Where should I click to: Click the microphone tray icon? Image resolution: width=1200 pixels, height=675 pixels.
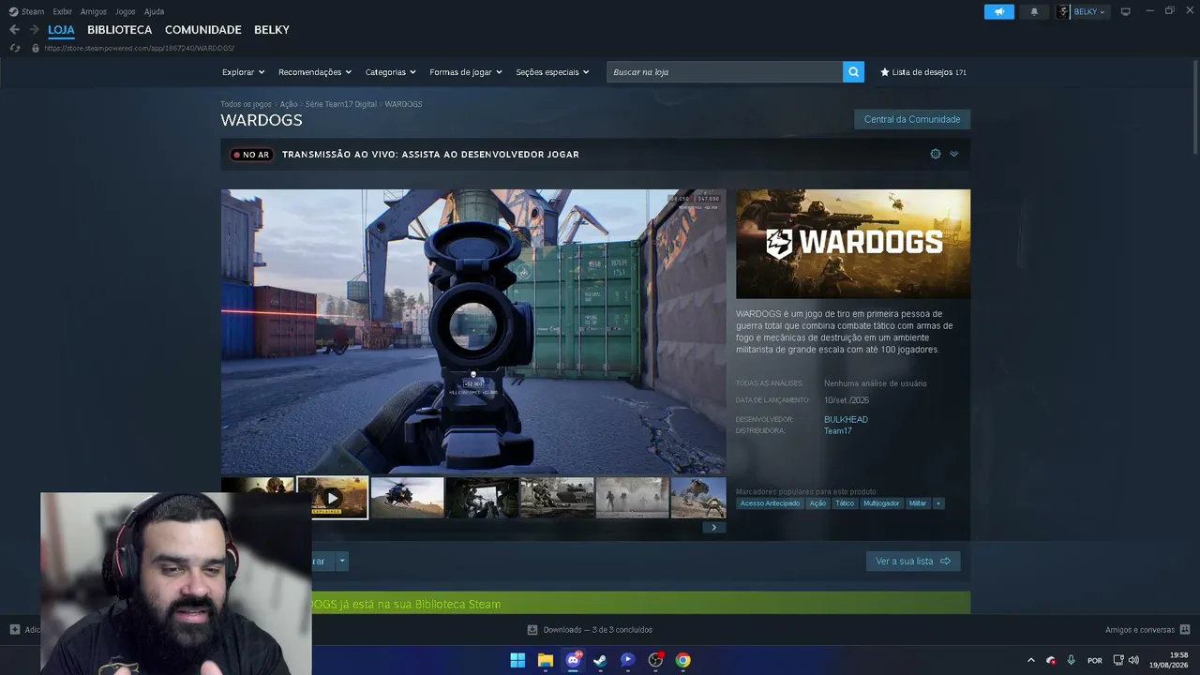[1071, 660]
